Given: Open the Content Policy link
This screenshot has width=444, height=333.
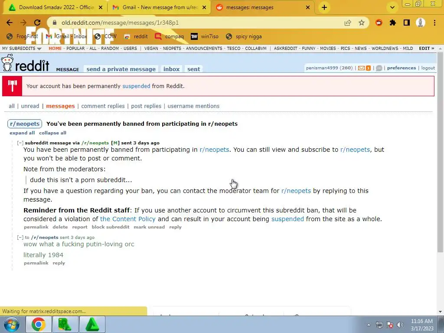Looking at the screenshot, I should pyautogui.click(x=128, y=219).
